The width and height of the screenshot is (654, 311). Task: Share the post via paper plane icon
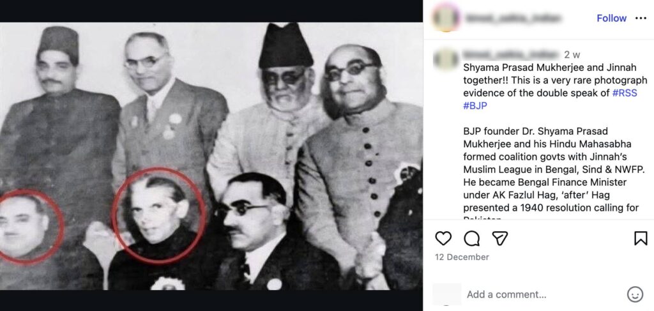click(499, 238)
